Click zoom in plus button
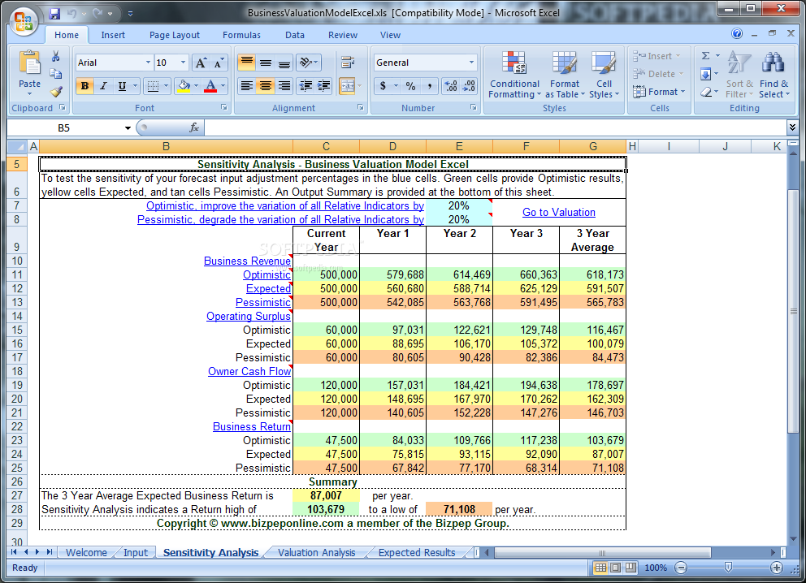 tap(777, 568)
